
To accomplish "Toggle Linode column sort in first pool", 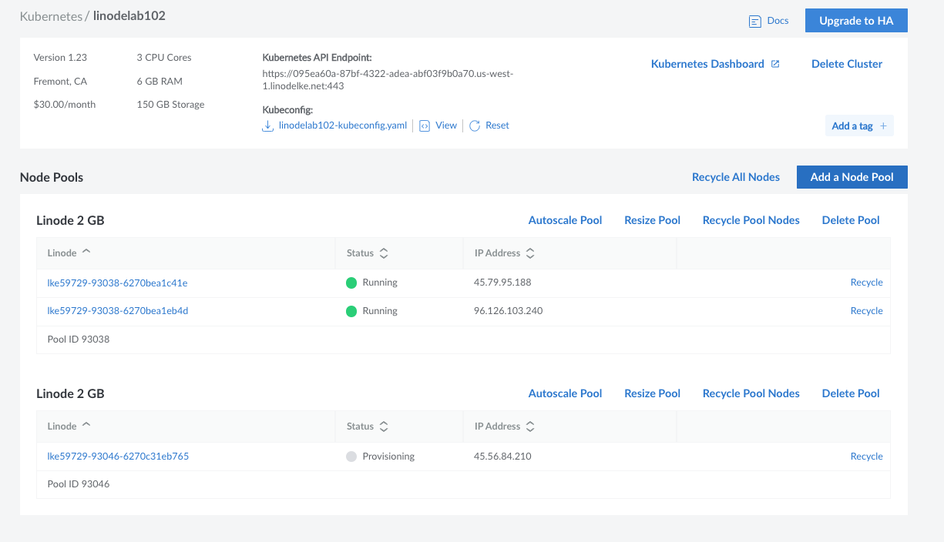I will (86, 253).
